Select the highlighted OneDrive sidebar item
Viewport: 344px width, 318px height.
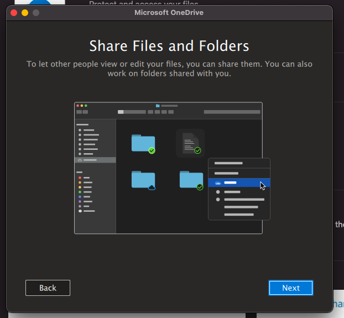pyautogui.click(x=95, y=160)
